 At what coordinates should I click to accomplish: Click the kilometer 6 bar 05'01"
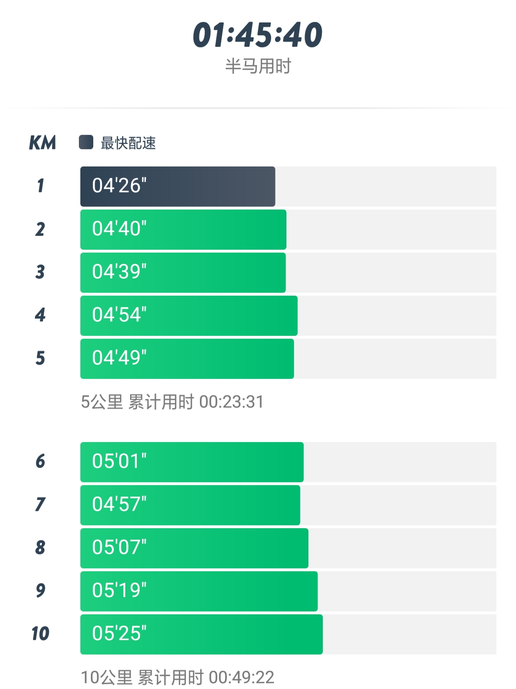coord(192,462)
